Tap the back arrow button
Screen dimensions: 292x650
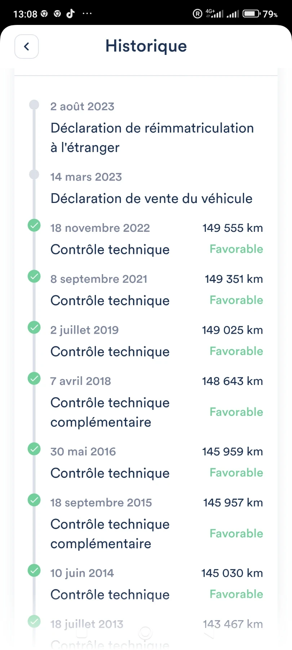pos(27,46)
